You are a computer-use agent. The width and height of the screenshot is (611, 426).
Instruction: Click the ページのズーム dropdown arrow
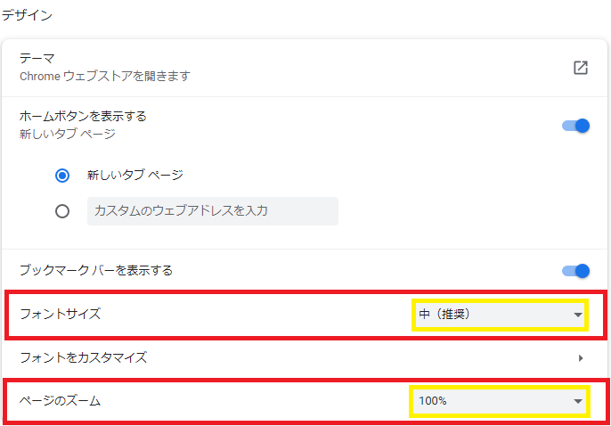pyautogui.click(x=578, y=402)
